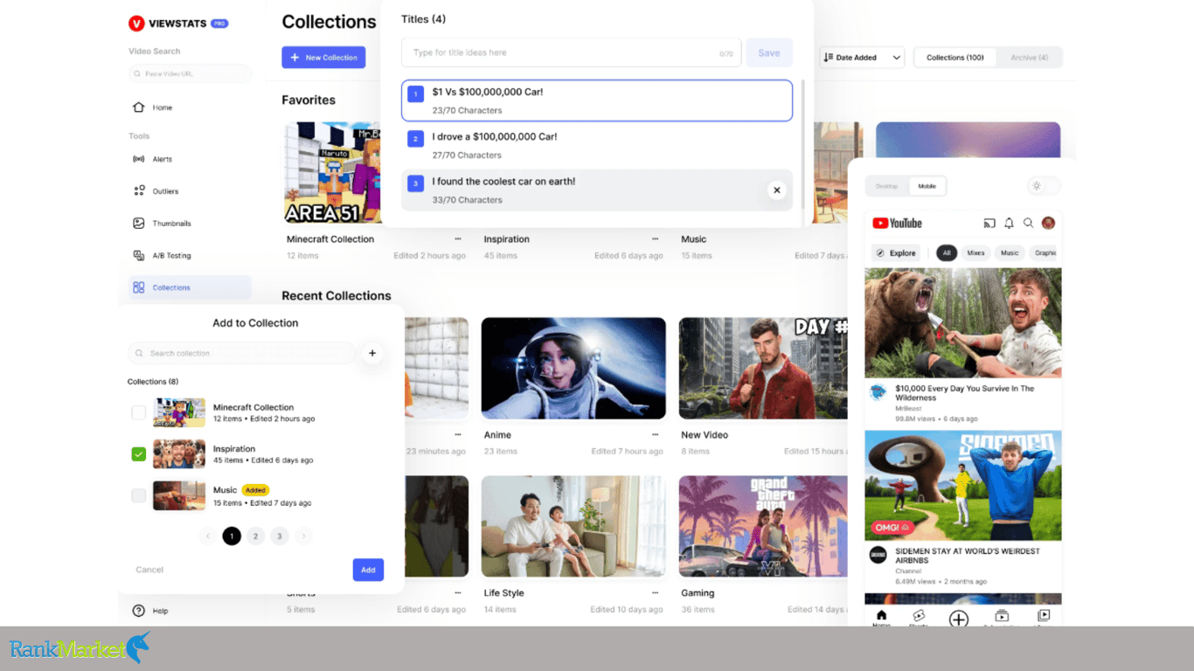Select page 1 in pagination
The height and width of the screenshot is (671, 1194).
(232, 536)
